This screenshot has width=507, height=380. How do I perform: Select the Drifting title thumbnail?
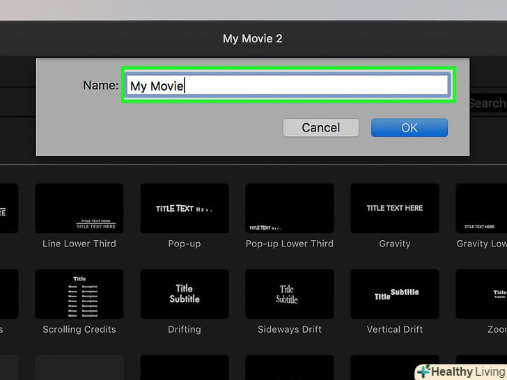click(x=185, y=294)
